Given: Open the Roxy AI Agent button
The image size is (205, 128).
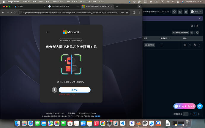Looking at the screenshot, I should pos(184,106).
